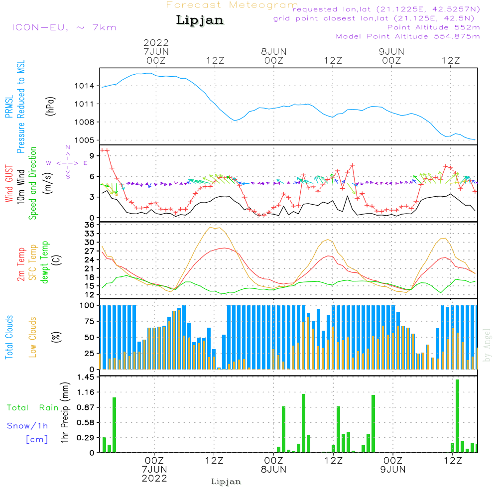
Task: Click the '(hPa)' unit label
Action: pyautogui.click(x=50, y=106)
